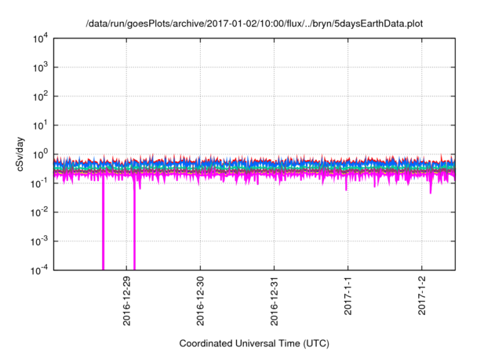This screenshot has width=502, height=351.
Task: Click the 10^-1 y-axis tick label
Action: pyautogui.click(x=39, y=183)
